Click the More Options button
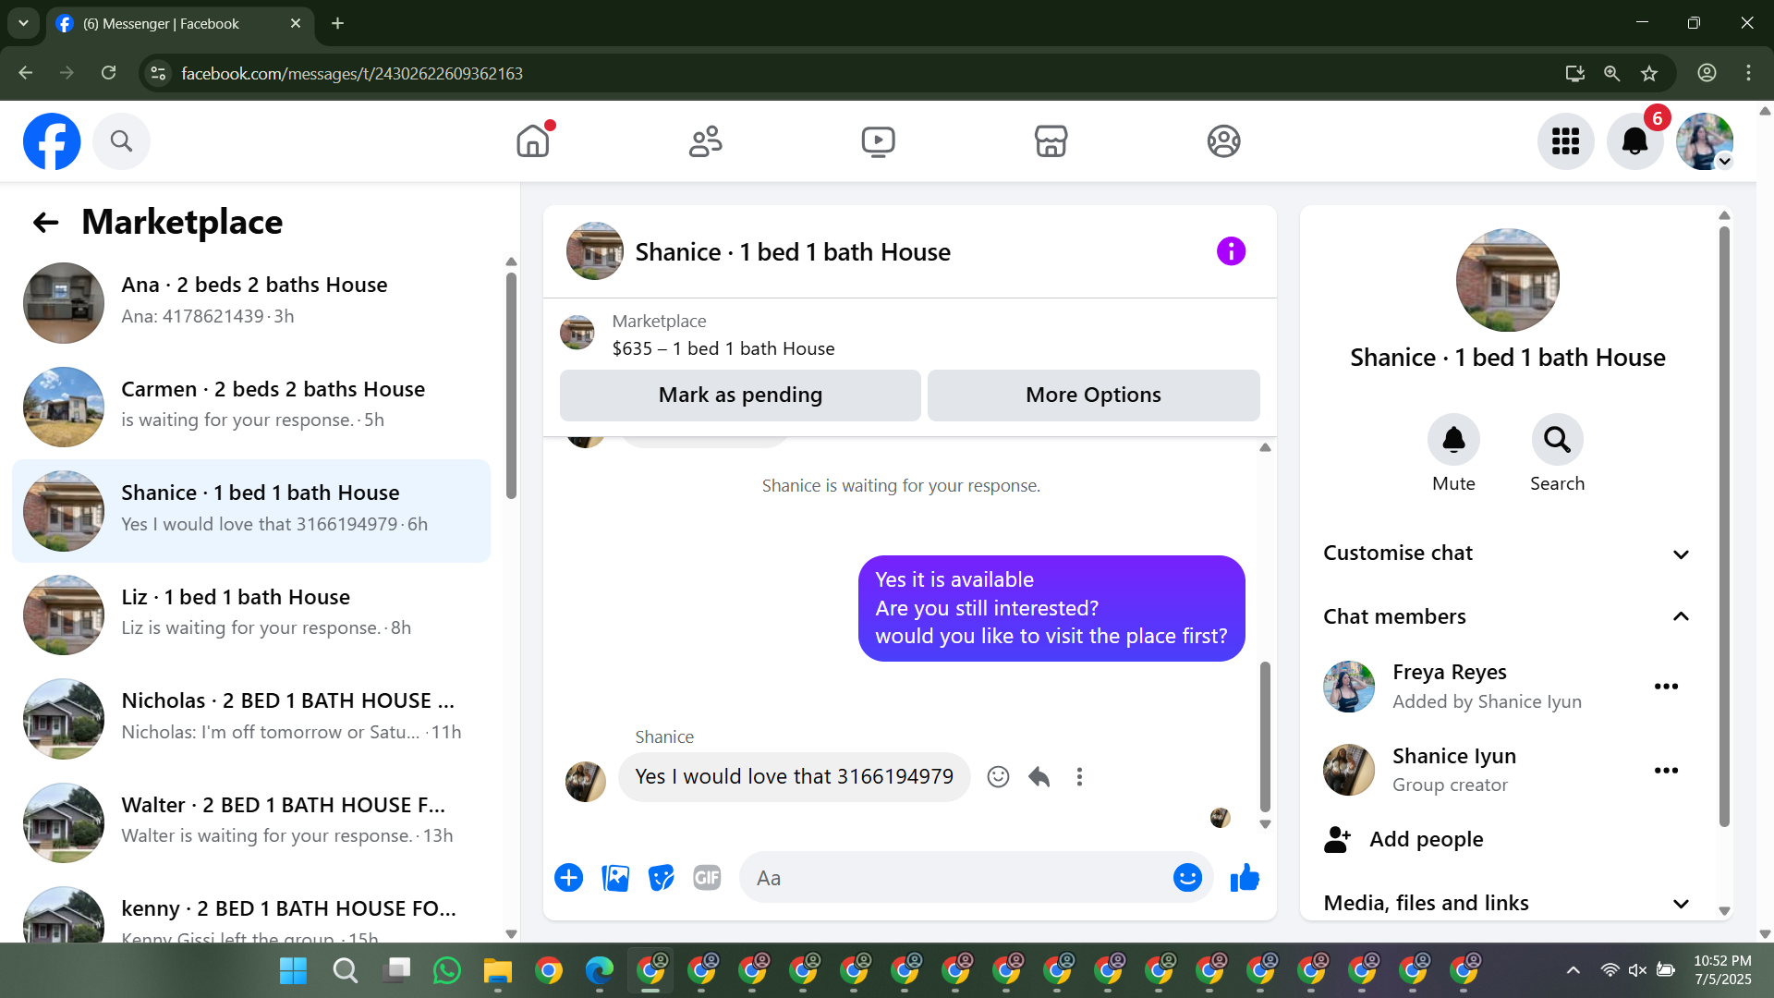Image resolution: width=1774 pixels, height=998 pixels. point(1093,396)
